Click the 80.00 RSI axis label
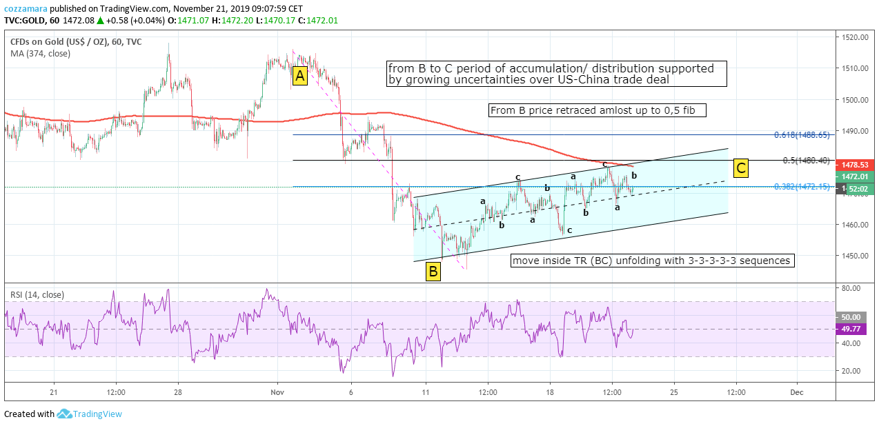The height and width of the screenshot is (426, 879). click(852, 287)
